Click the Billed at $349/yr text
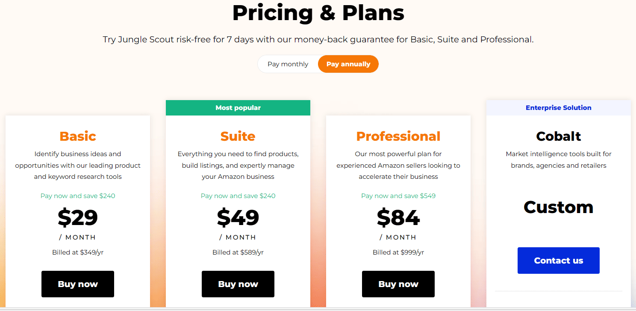 (x=78, y=252)
